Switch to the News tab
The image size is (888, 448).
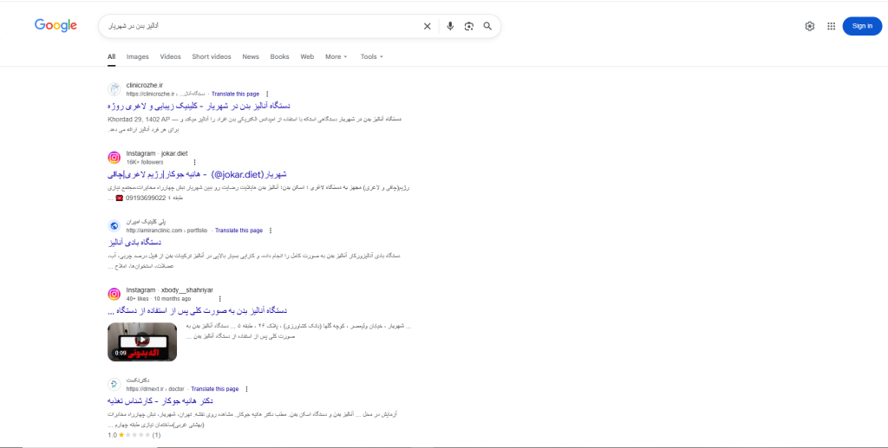pyautogui.click(x=251, y=56)
